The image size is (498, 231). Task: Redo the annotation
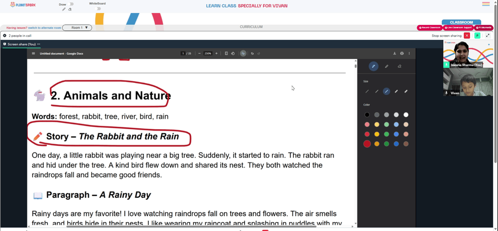(259, 54)
